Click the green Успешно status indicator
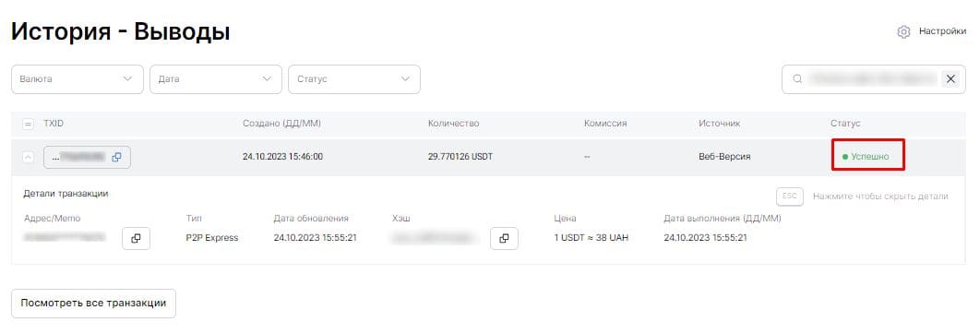 [868, 156]
